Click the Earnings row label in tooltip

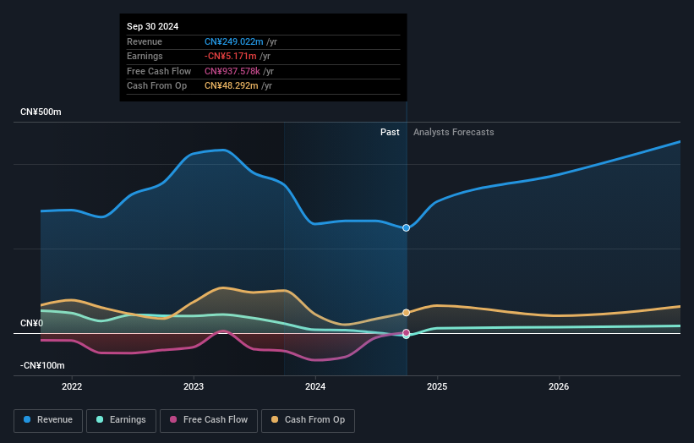click(x=145, y=56)
